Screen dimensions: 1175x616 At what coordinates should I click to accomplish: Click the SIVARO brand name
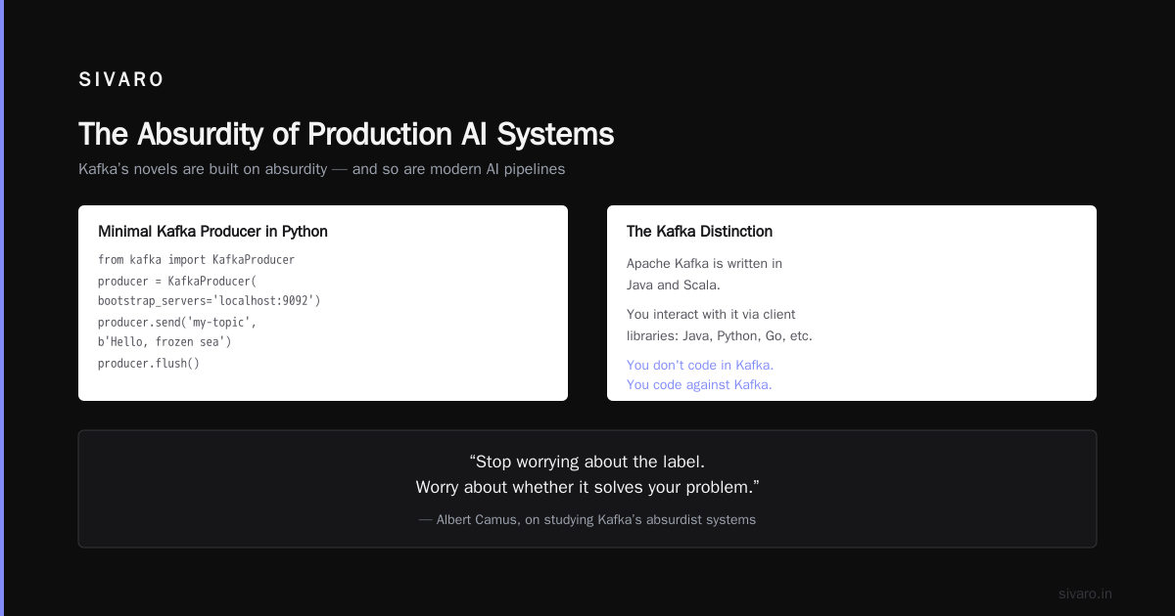point(121,80)
